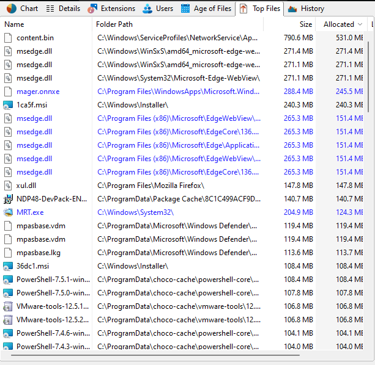Click the WindowsApps folder path
The width and height of the screenshot is (375, 365).
pyautogui.click(x=178, y=92)
